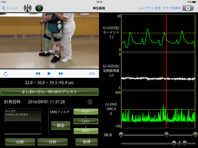Tap the yellow handle on lower slider
The height and width of the screenshot is (148, 198).
click(x=174, y=143)
